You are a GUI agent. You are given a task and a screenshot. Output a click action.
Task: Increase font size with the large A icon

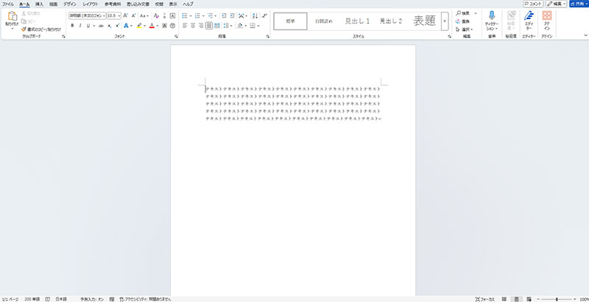tap(126, 15)
